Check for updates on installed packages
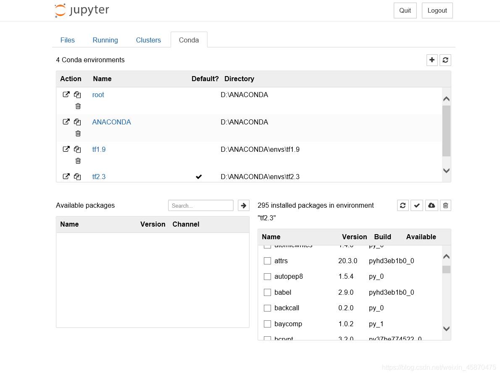Viewport: 500px width, 375px height. pos(416,205)
